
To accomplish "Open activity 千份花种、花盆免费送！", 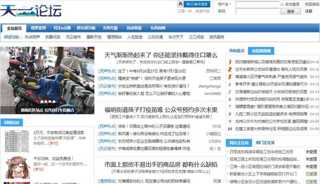I will coord(53,159).
